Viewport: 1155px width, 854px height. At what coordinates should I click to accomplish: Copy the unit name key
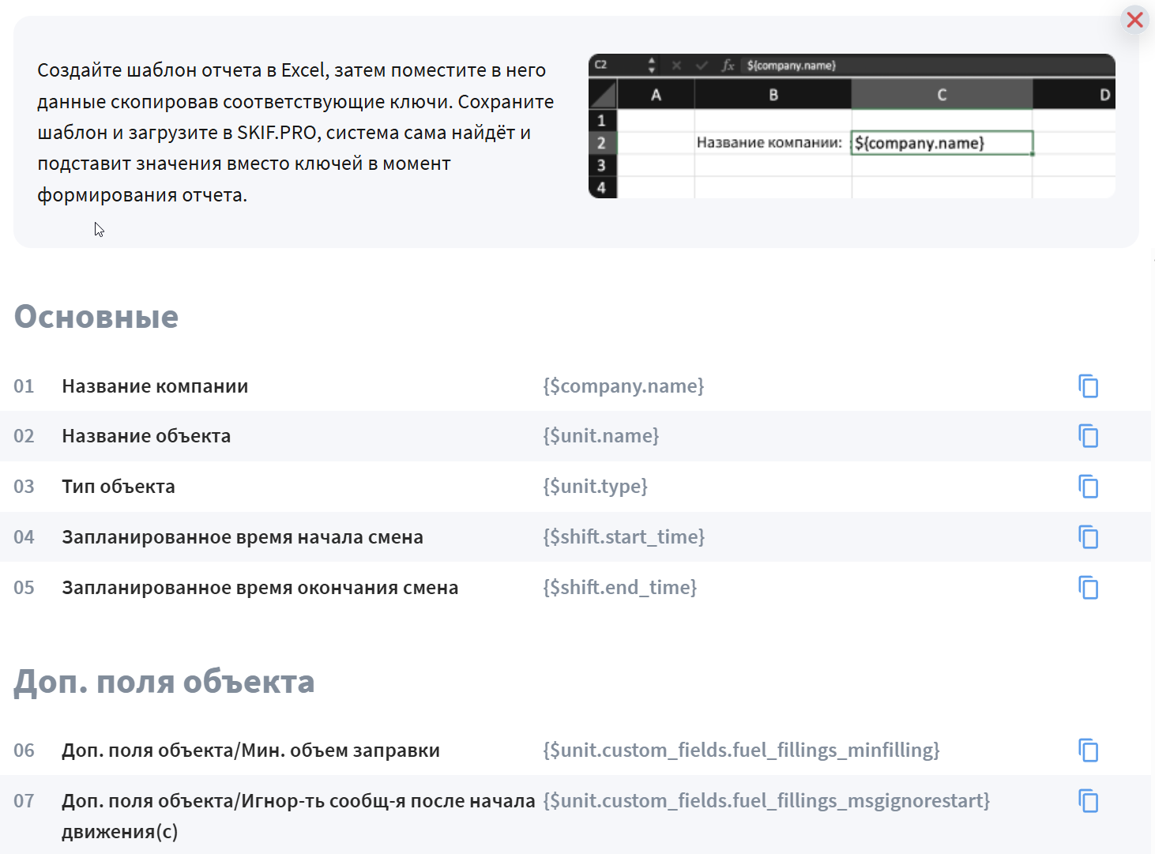point(1089,436)
